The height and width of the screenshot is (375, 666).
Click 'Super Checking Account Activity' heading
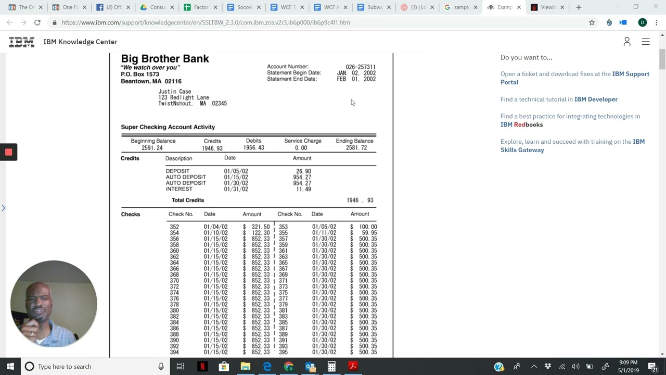pyautogui.click(x=168, y=127)
